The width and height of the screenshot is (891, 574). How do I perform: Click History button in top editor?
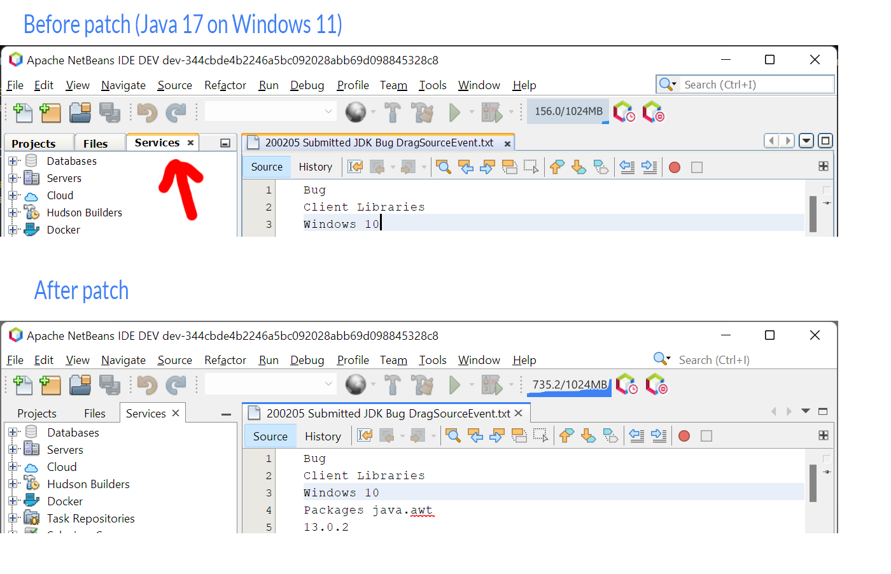click(x=316, y=167)
